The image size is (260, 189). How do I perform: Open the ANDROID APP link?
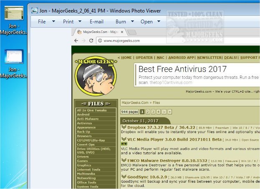181,58
